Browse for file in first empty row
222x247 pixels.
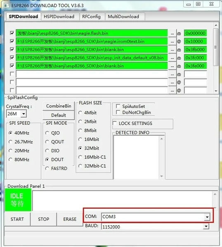coord(172,75)
